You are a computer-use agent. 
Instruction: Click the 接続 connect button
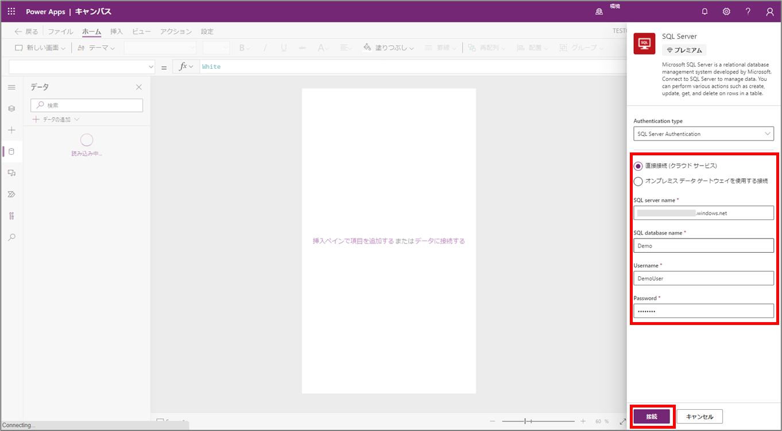tap(652, 417)
